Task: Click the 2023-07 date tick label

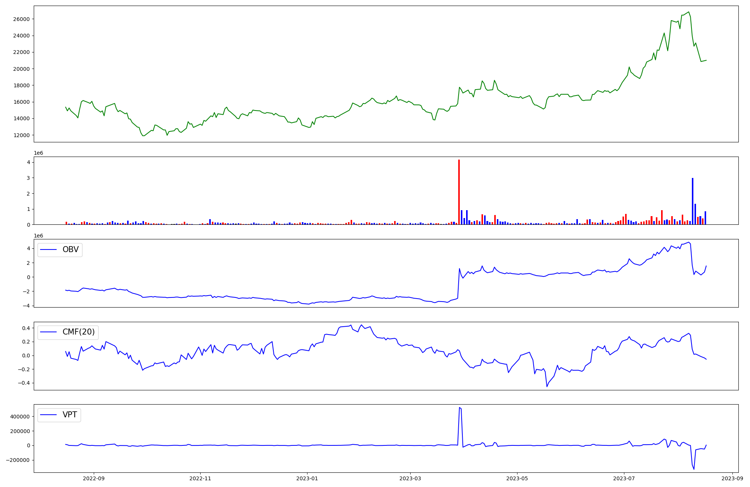Action: [624, 478]
